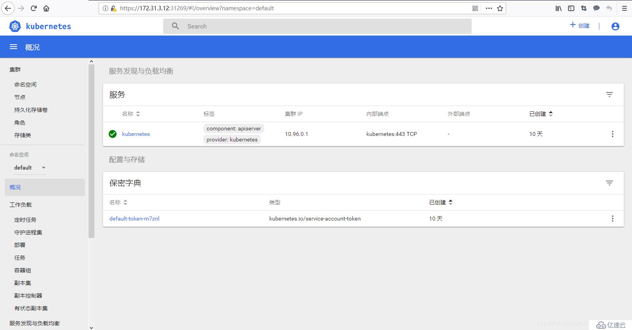Click the Kubernetes helm logo

15,26
